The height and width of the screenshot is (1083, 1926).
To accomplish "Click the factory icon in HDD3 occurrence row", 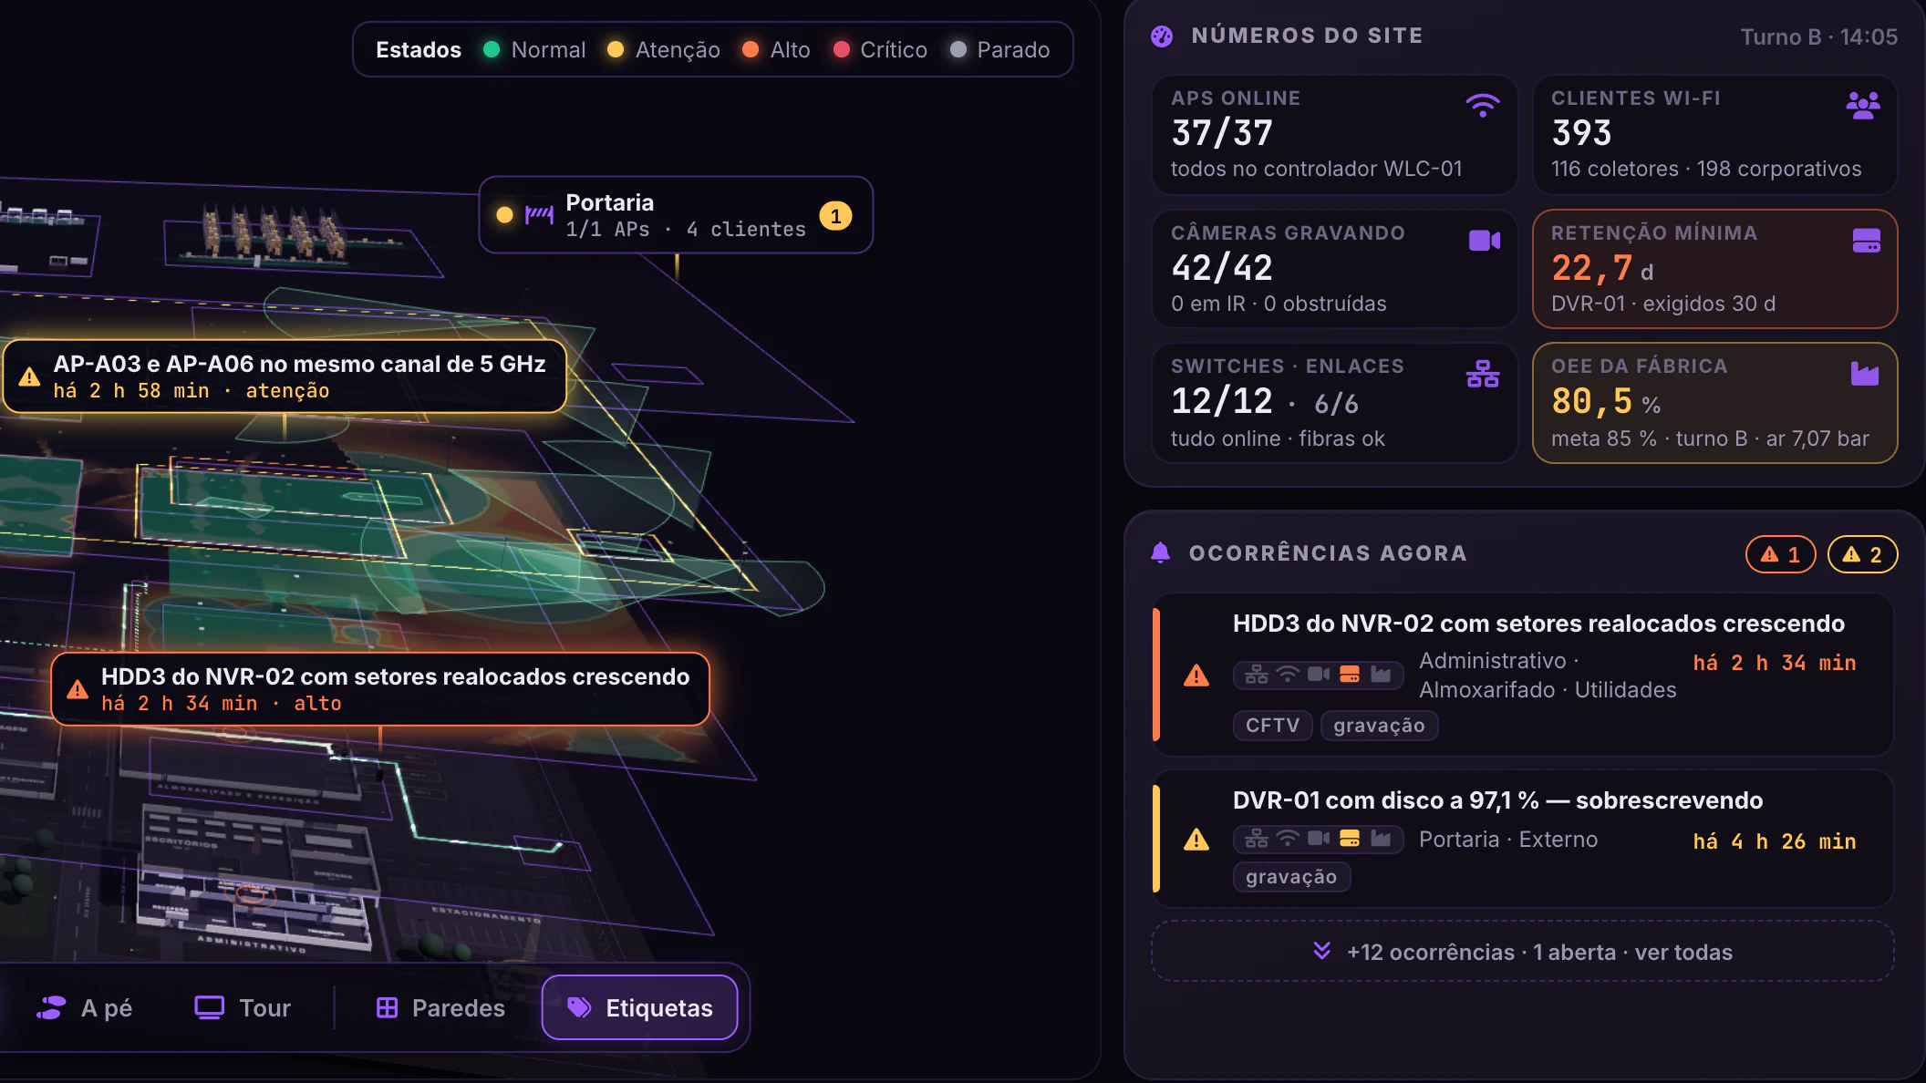I will click(1381, 675).
